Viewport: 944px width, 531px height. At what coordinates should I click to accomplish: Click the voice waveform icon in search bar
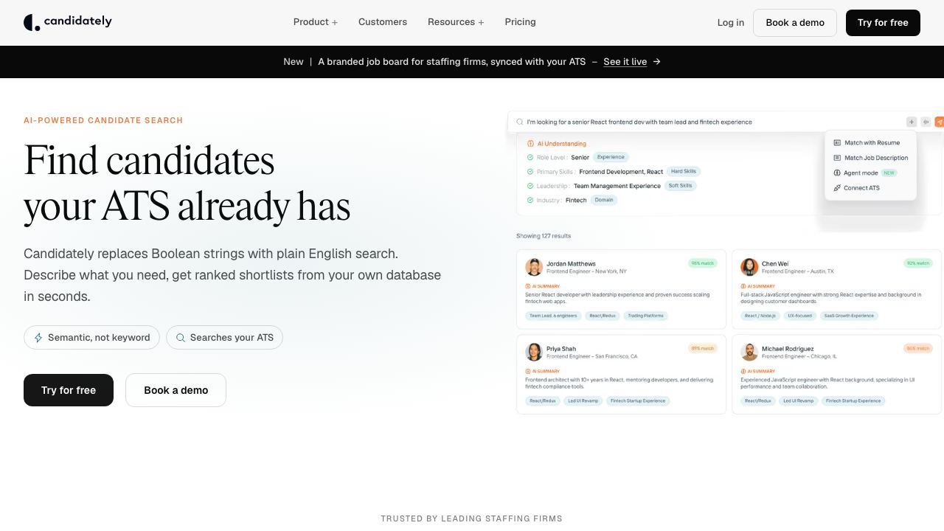926,122
